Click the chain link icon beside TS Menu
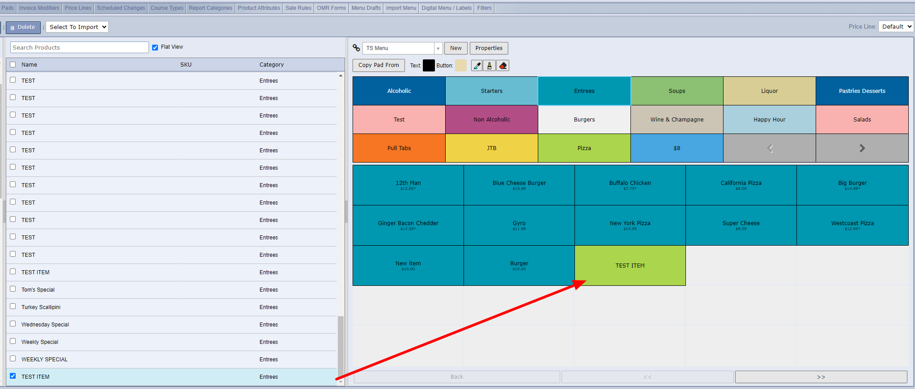Viewport: 915px width, 389px height. [x=356, y=48]
